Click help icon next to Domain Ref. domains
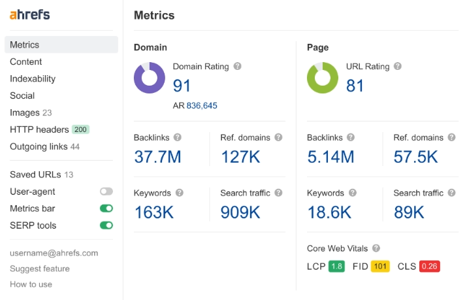 278,138
